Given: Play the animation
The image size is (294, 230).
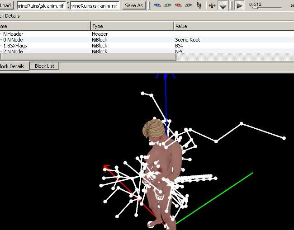Looking at the screenshot, I should click(x=239, y=5).
